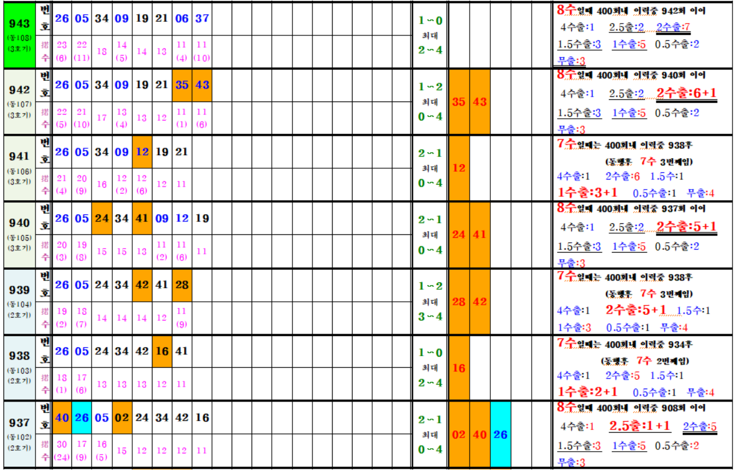Select orange 02 in row 937's number sequence
The width and height of the screenshot is (736, 470).
coord(122,418)
